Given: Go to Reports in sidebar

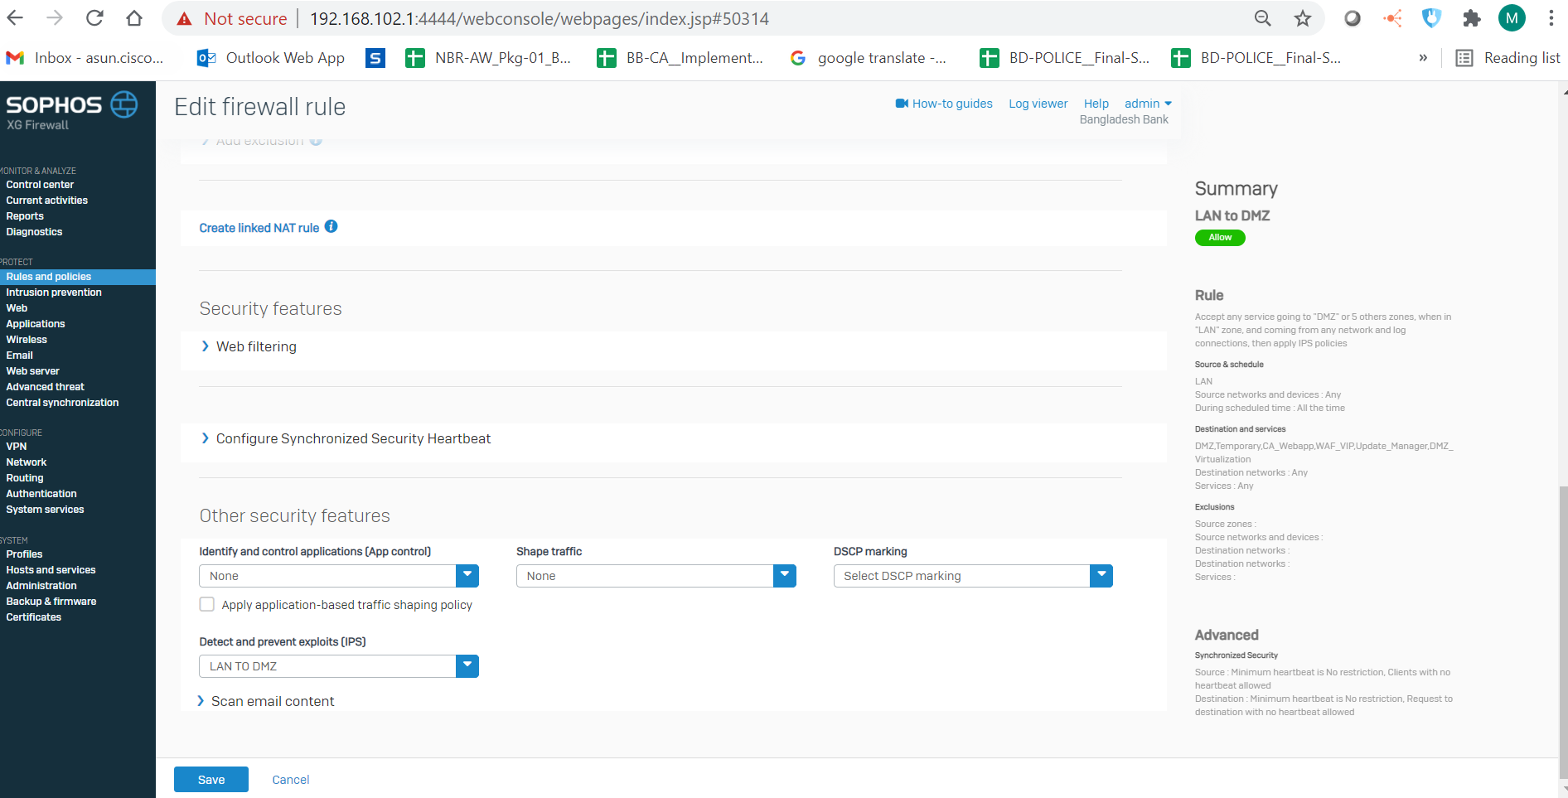Looking at the screenshot, I should [25, 216].
